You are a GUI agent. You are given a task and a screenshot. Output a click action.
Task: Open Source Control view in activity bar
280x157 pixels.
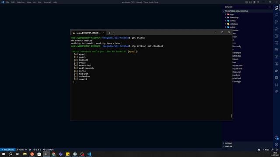pyautogui.click(x=276, y=22)
